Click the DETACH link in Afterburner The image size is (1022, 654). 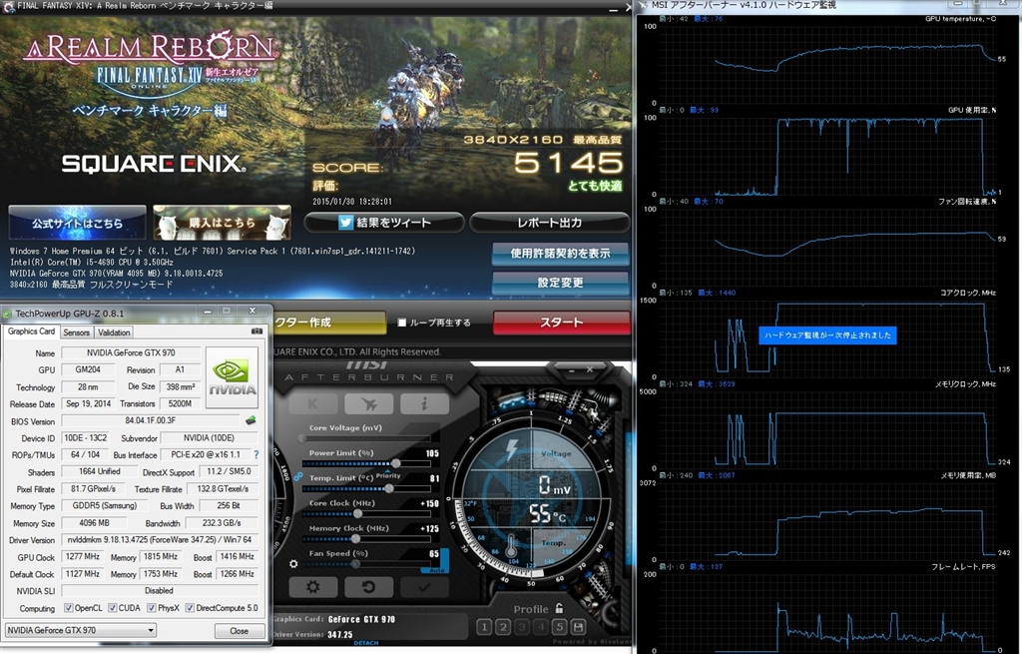pos(365,643)
